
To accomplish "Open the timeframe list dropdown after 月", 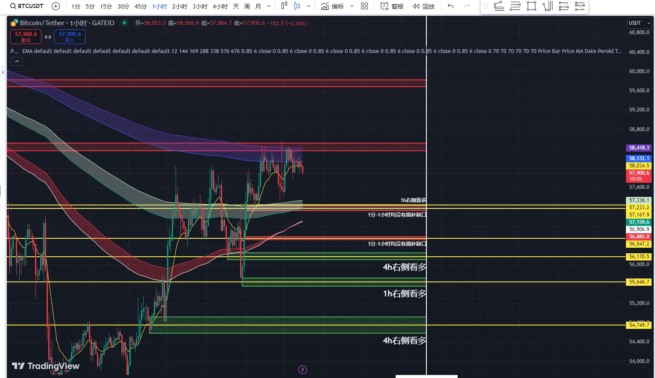I will pyautogui.click(x=268, y=6).
